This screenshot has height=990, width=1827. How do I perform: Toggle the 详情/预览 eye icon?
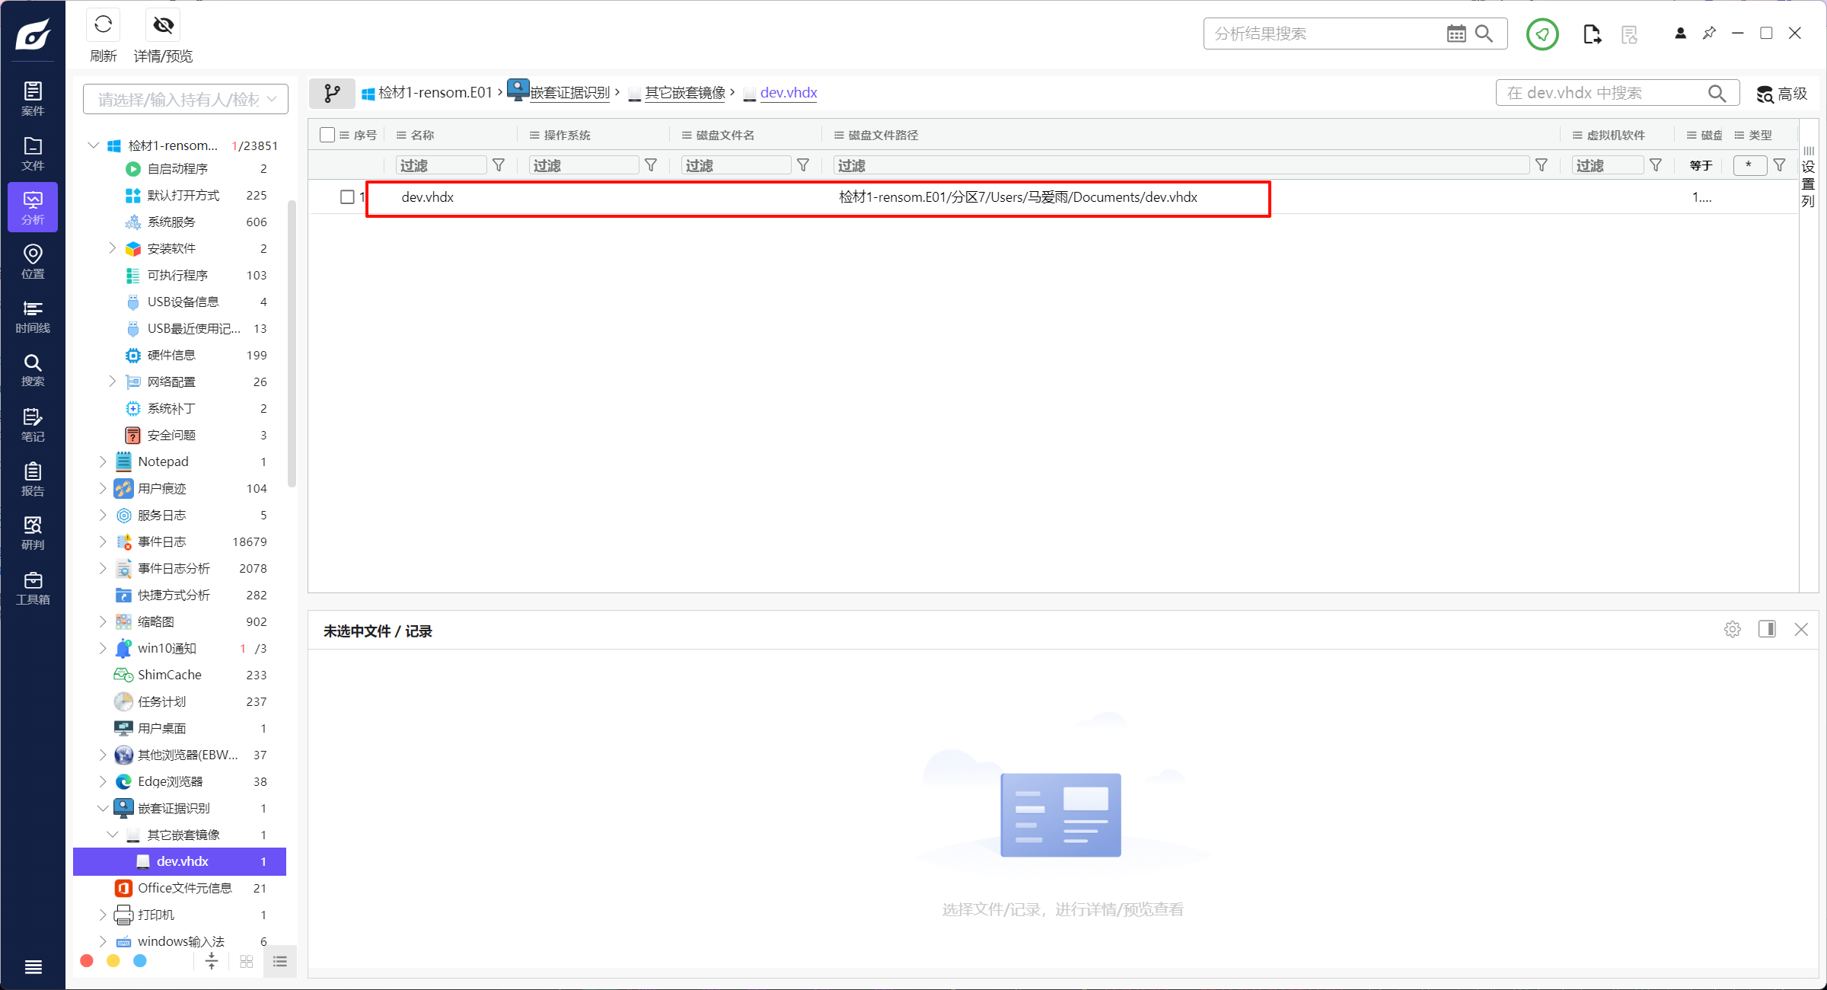point(163,26)
